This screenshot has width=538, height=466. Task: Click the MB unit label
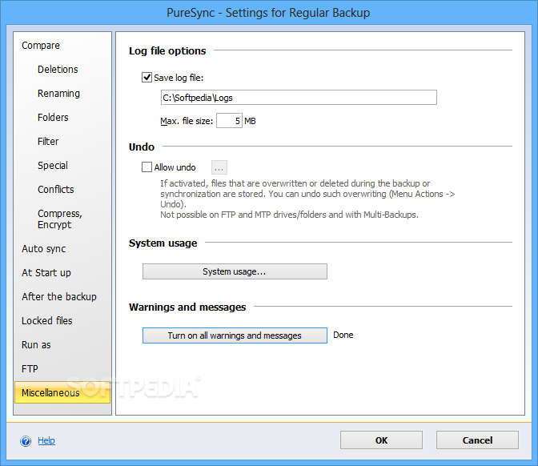pos(250,121)
